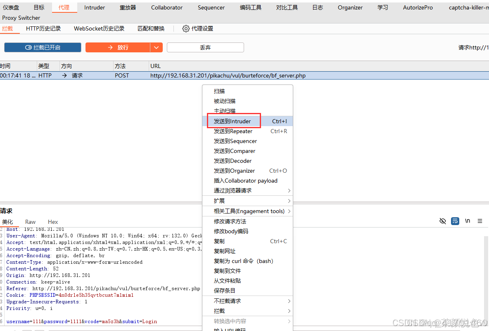Image resolution: width=489 pixels, height=331 pixels.
Task: Choose 插入Collaborator payload menu entry
Action: (x=248, y=181)
